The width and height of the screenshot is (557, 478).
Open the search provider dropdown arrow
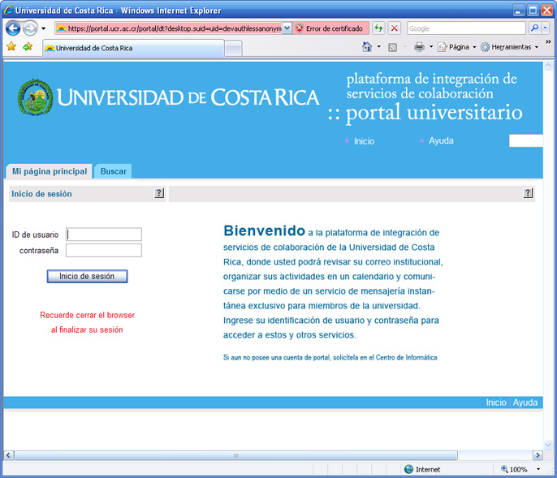point(546,28)
